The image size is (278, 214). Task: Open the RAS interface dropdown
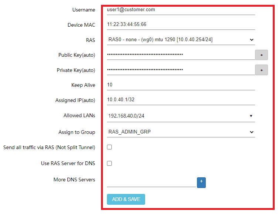pyautogui.click(x=181, y=40)
